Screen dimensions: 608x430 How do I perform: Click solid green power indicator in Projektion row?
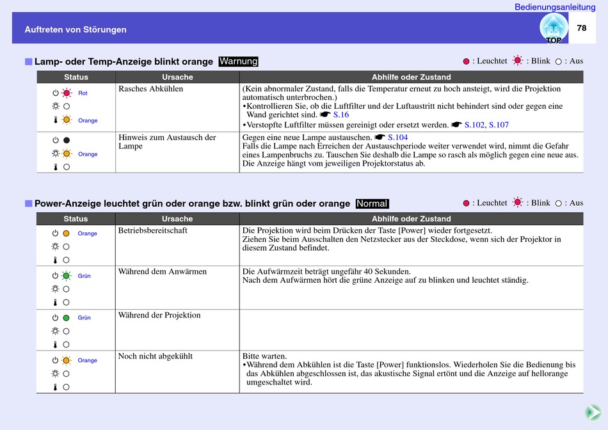[67, 318]
